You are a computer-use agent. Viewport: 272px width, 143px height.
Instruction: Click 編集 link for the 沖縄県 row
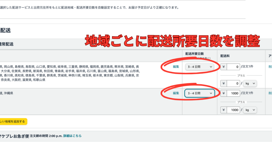coord(176,93)
